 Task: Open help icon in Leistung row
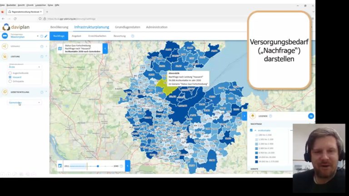[x=42, y=57]
